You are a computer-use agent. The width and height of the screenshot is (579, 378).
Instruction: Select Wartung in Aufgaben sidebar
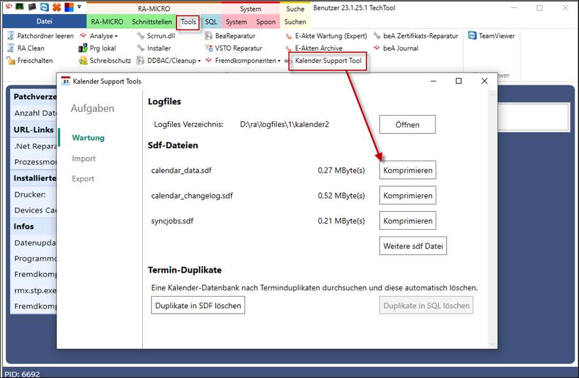pos(88,138)
